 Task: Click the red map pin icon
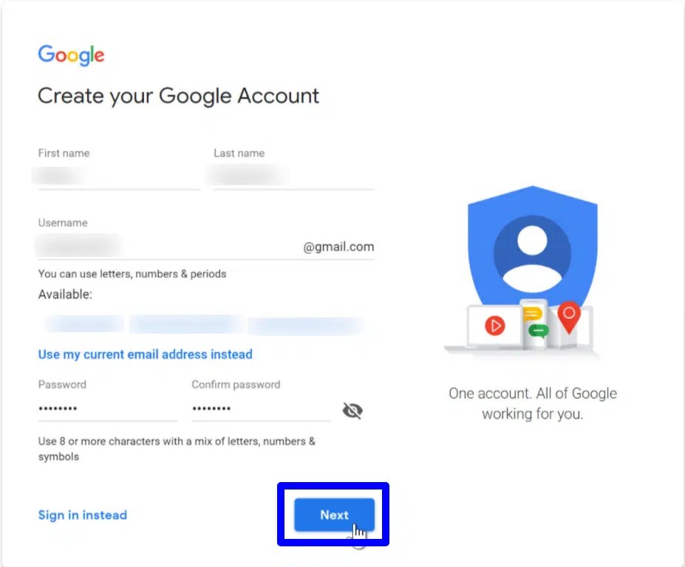(569, 317)
